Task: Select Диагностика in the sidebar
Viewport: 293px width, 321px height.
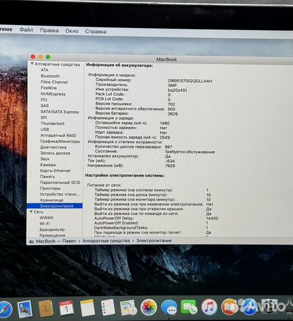Action: pyautogui.click(x=54, y=147)
